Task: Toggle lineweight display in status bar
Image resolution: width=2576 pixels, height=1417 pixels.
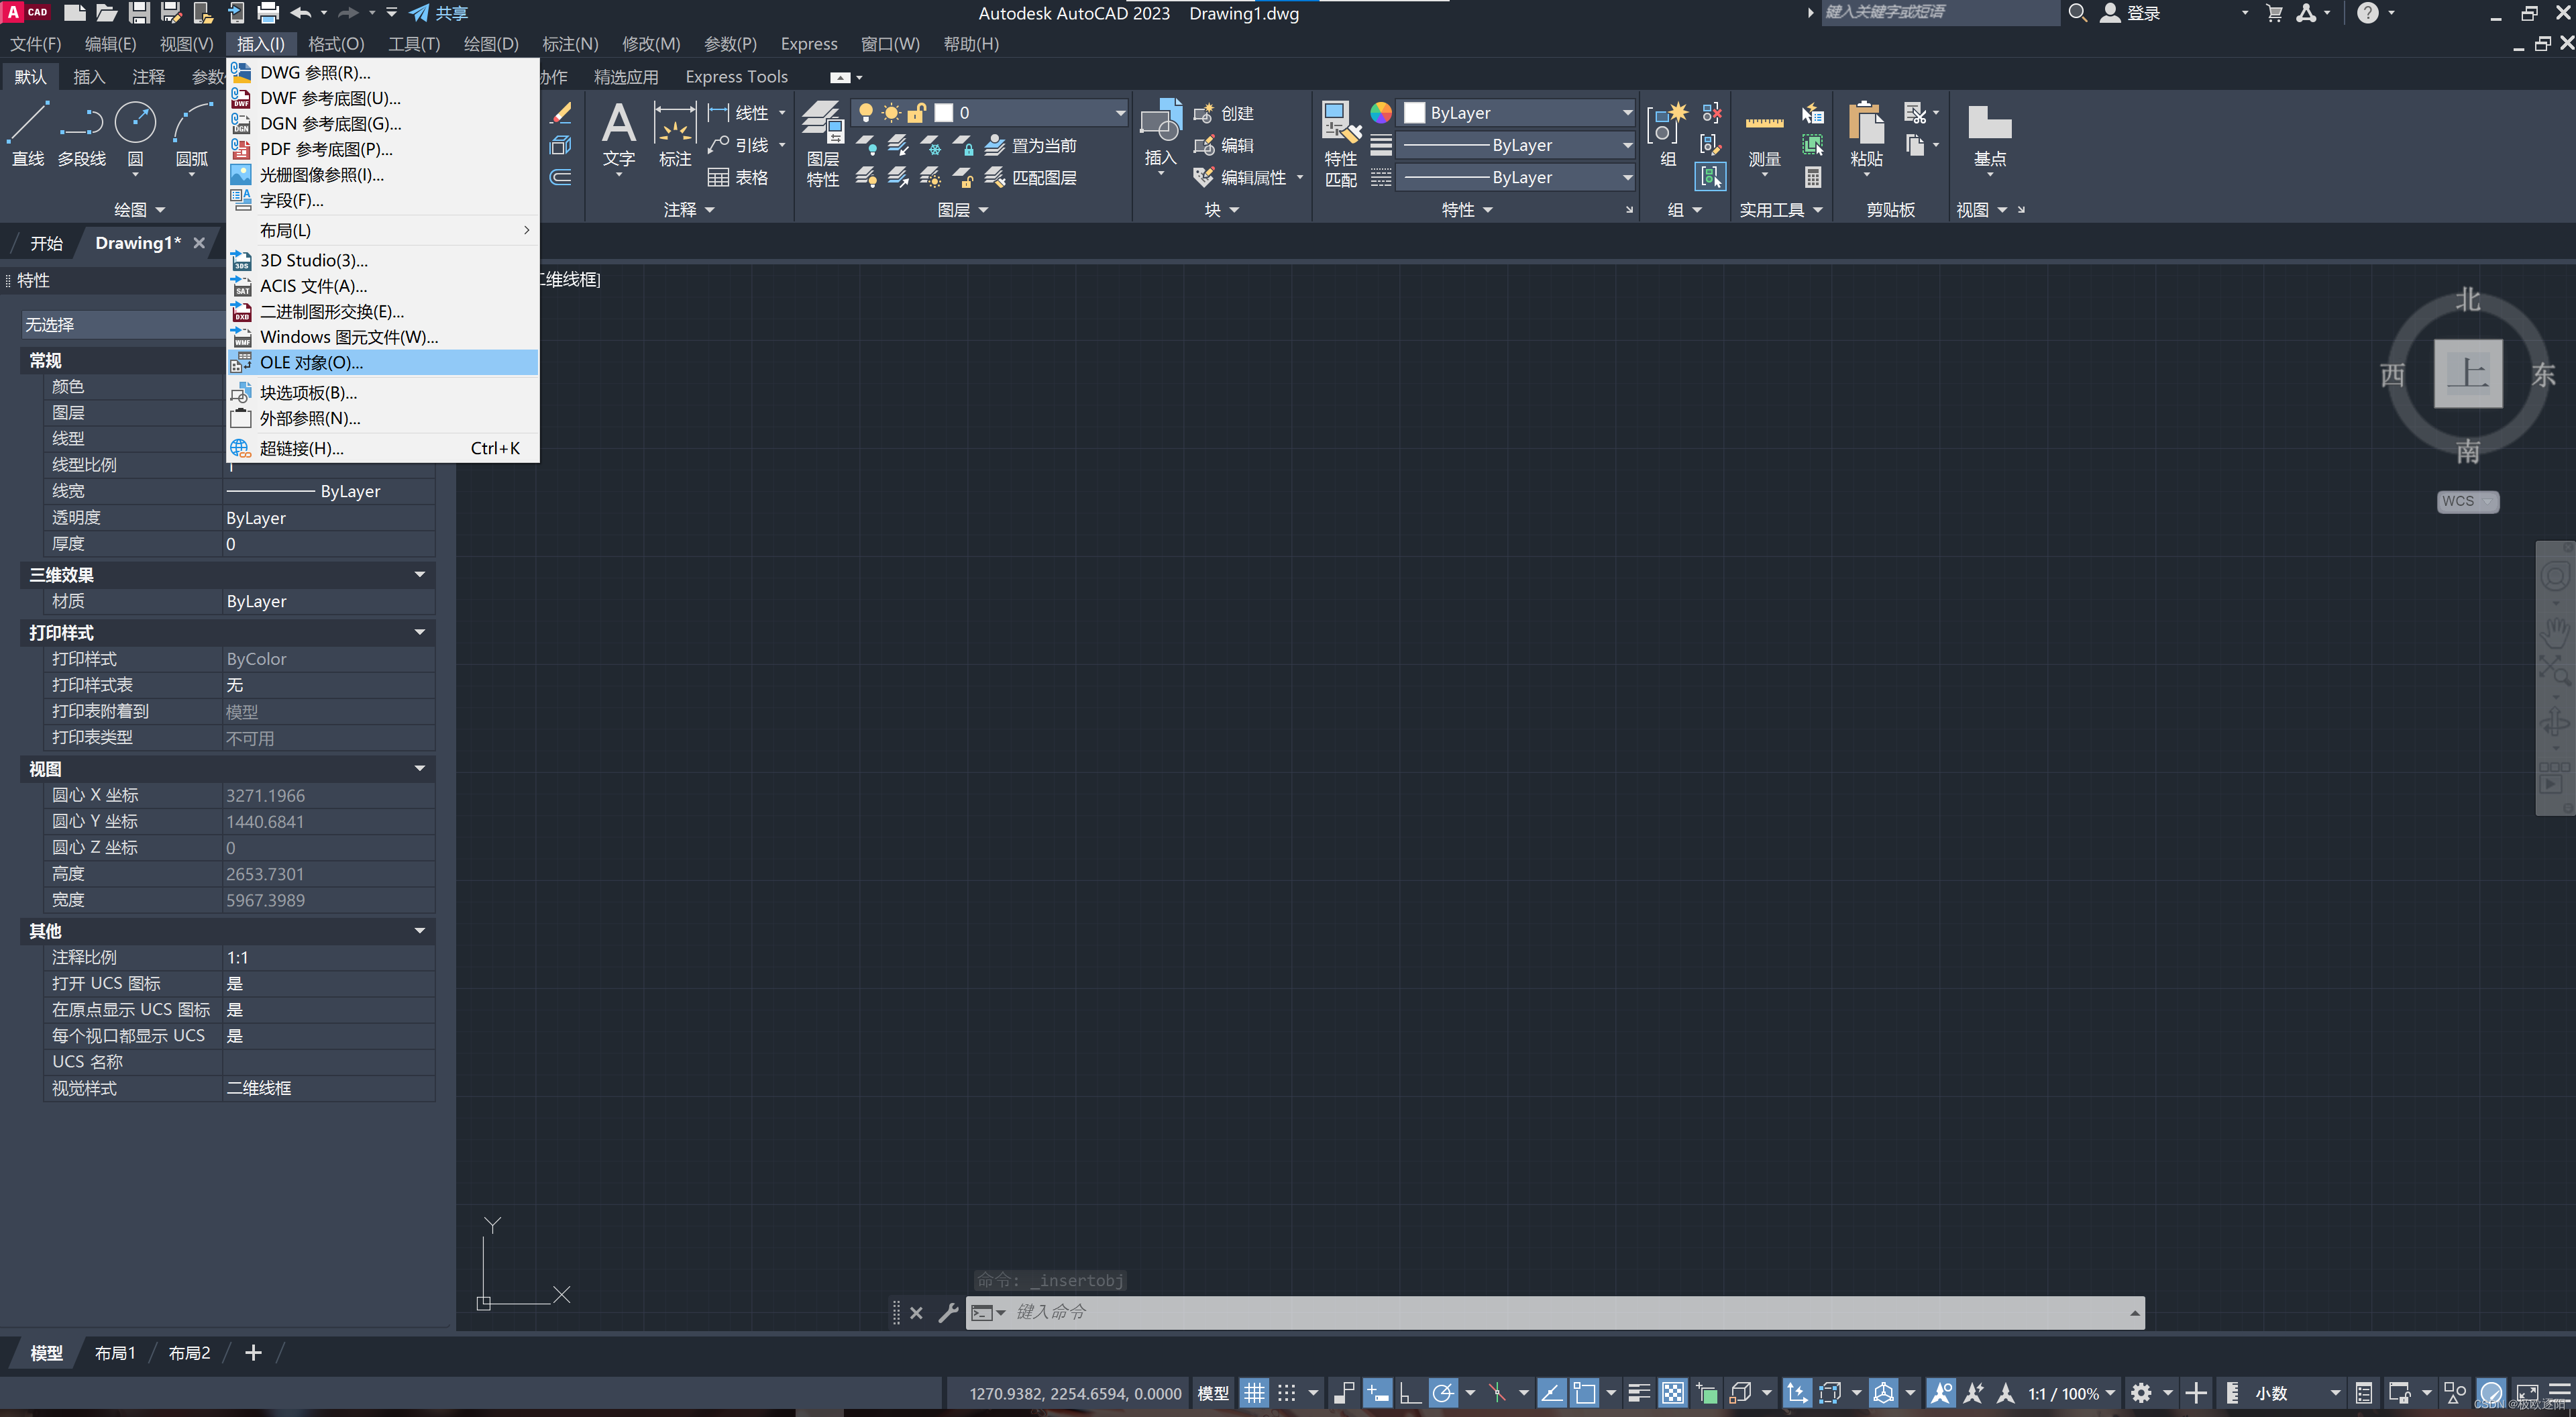Action: [x=1639, y=1393]
